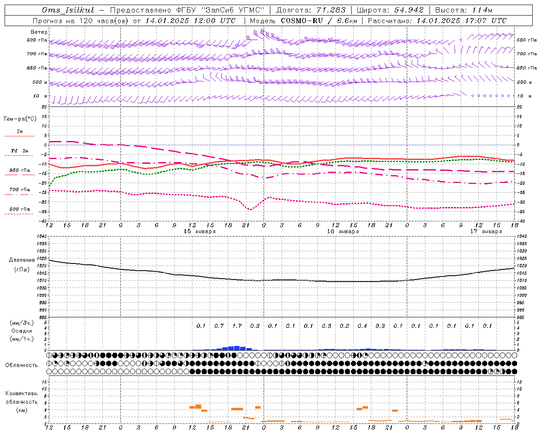Click the '17 января' date label

(x=486, y=231)
